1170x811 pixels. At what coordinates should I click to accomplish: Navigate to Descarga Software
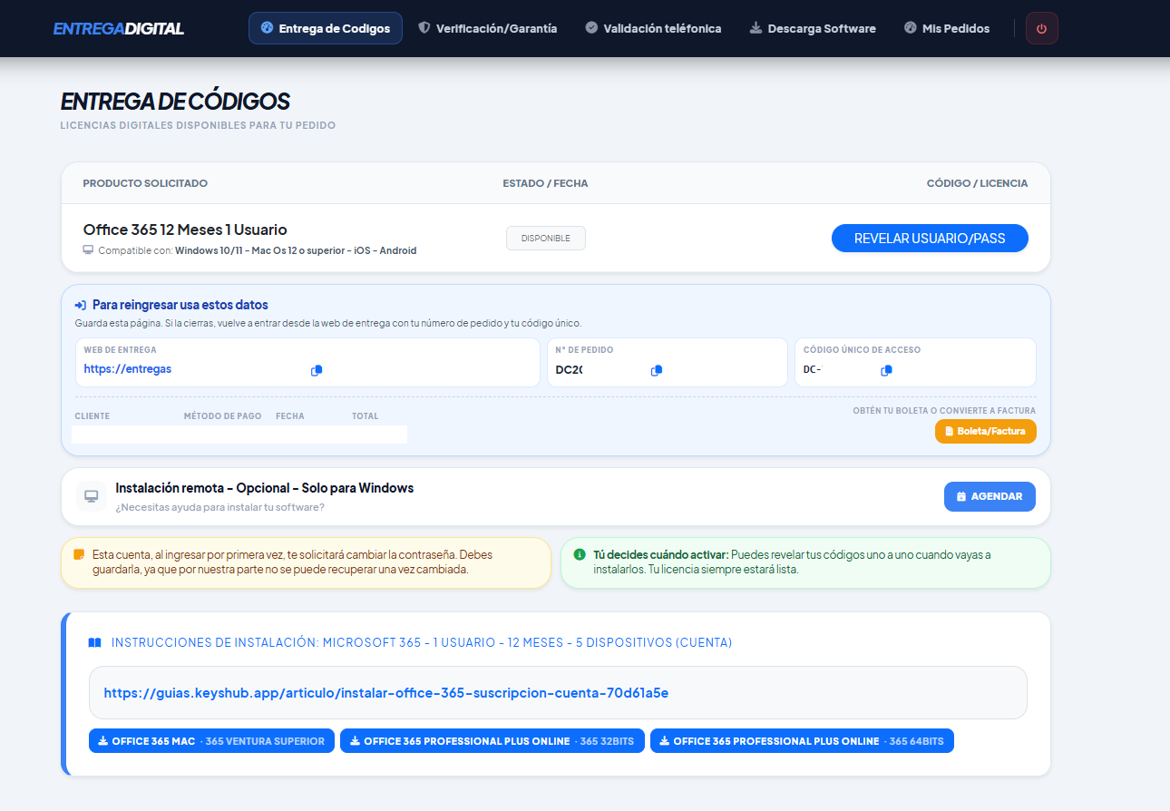pyautogui.click(x=813, y=28)
